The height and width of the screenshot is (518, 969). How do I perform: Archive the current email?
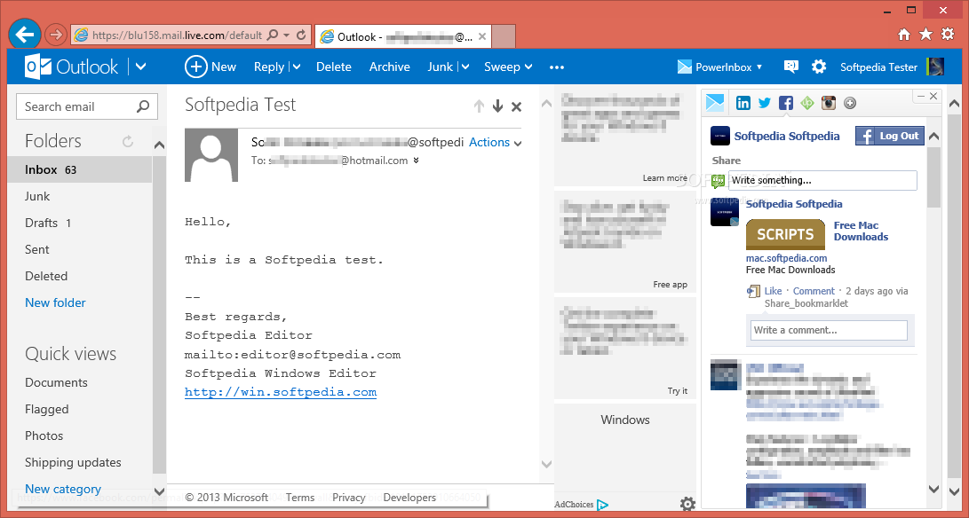(389, 67)
